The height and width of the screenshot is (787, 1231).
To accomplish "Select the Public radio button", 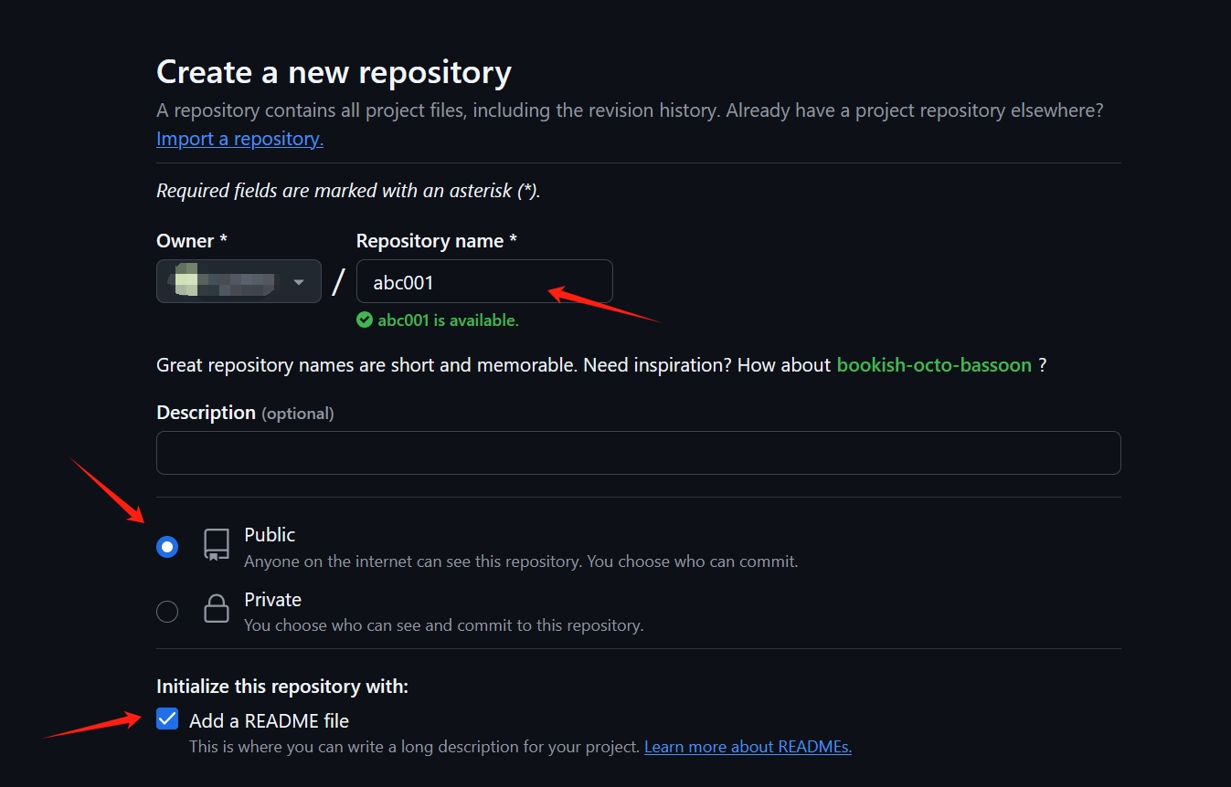I will pos(167,547).
